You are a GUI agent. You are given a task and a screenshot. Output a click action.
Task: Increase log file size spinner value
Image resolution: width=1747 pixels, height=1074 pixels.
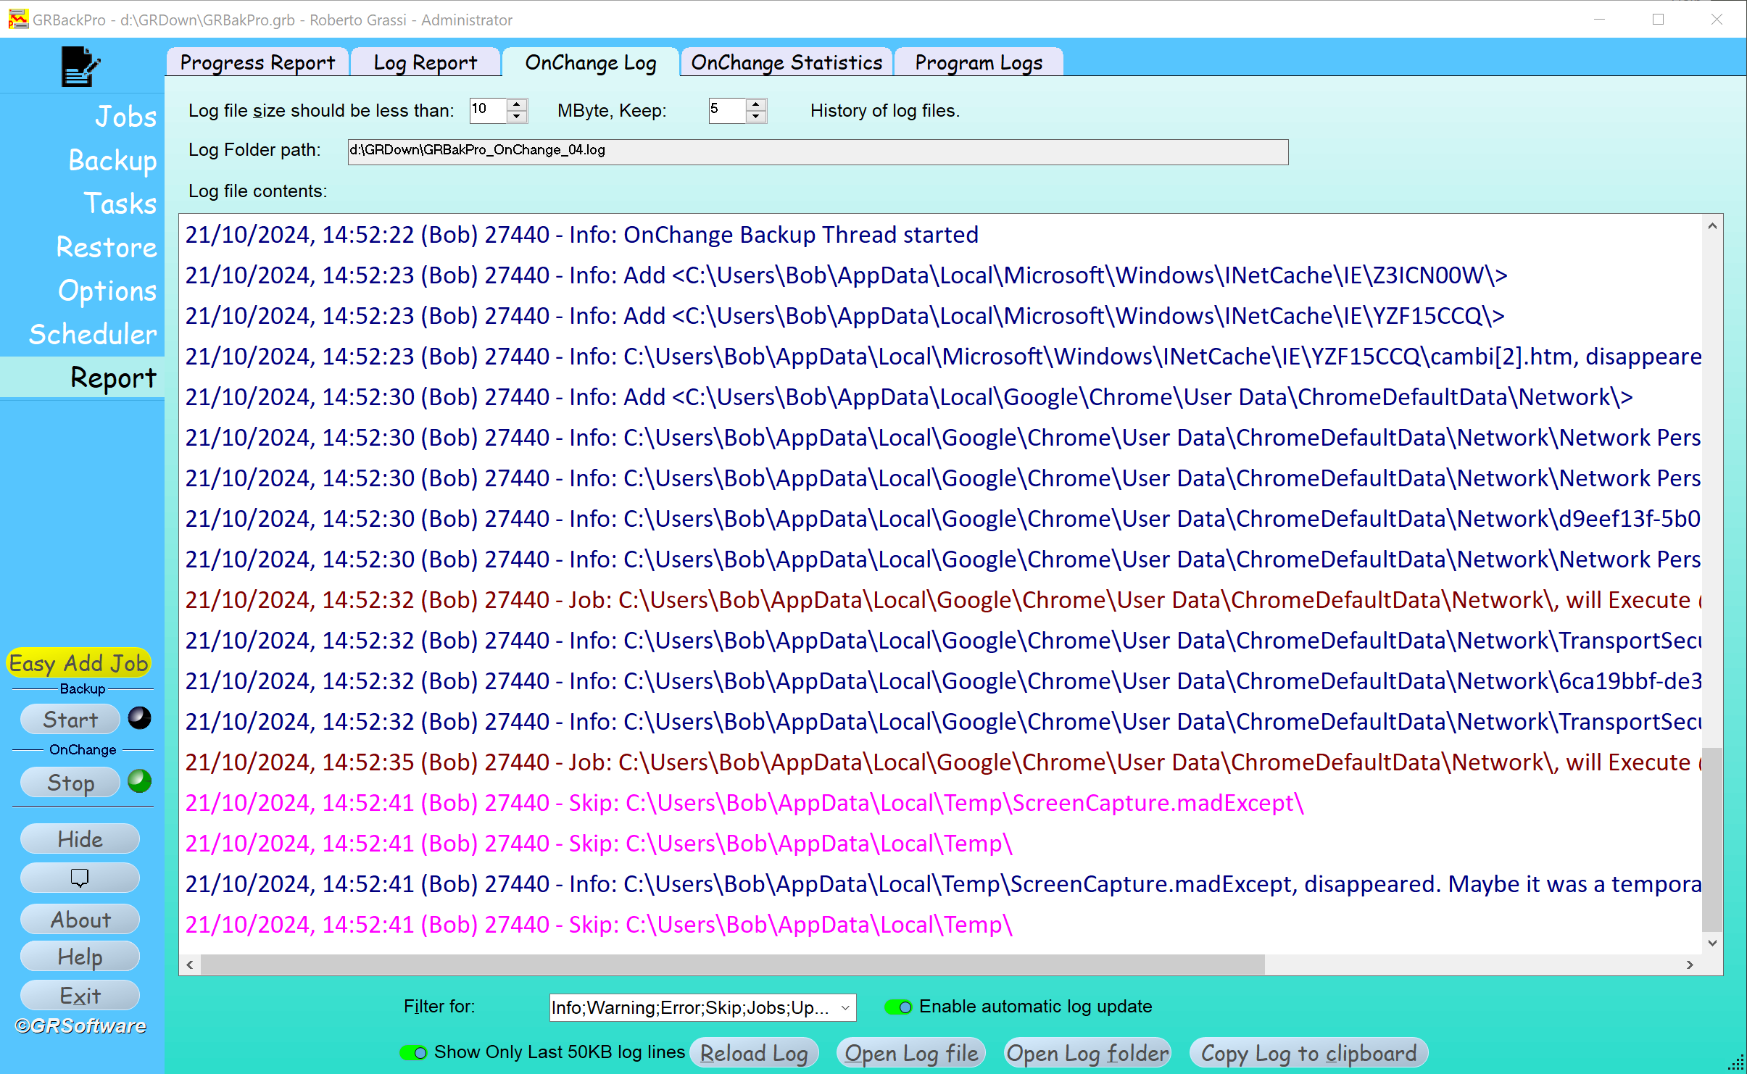tap(517, 104)
